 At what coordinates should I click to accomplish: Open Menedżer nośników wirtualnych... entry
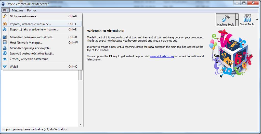(42, 37)
